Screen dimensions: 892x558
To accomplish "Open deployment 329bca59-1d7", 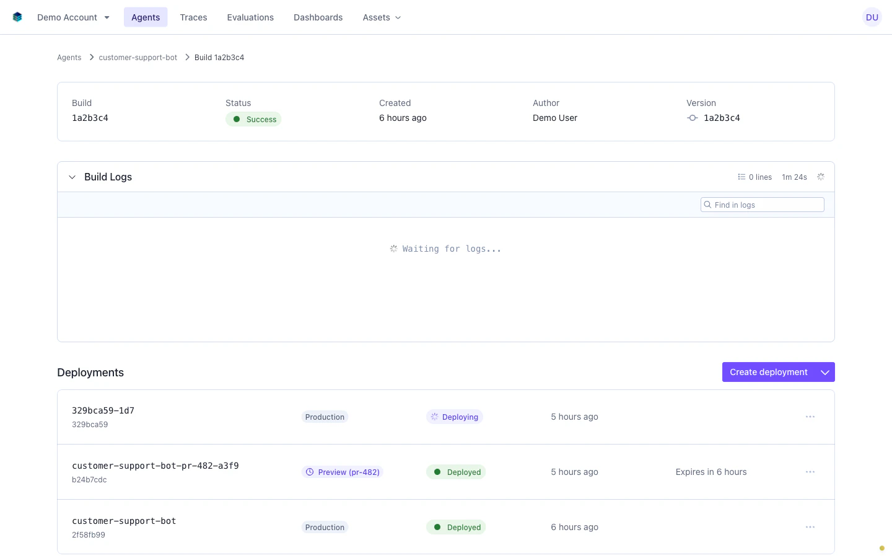I will [103, 410].
